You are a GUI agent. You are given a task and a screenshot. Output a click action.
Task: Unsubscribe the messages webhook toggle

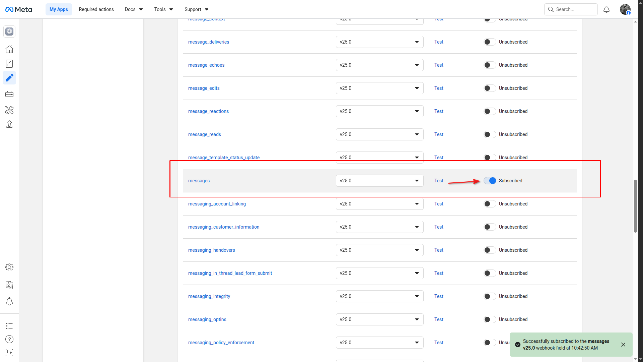490,181
